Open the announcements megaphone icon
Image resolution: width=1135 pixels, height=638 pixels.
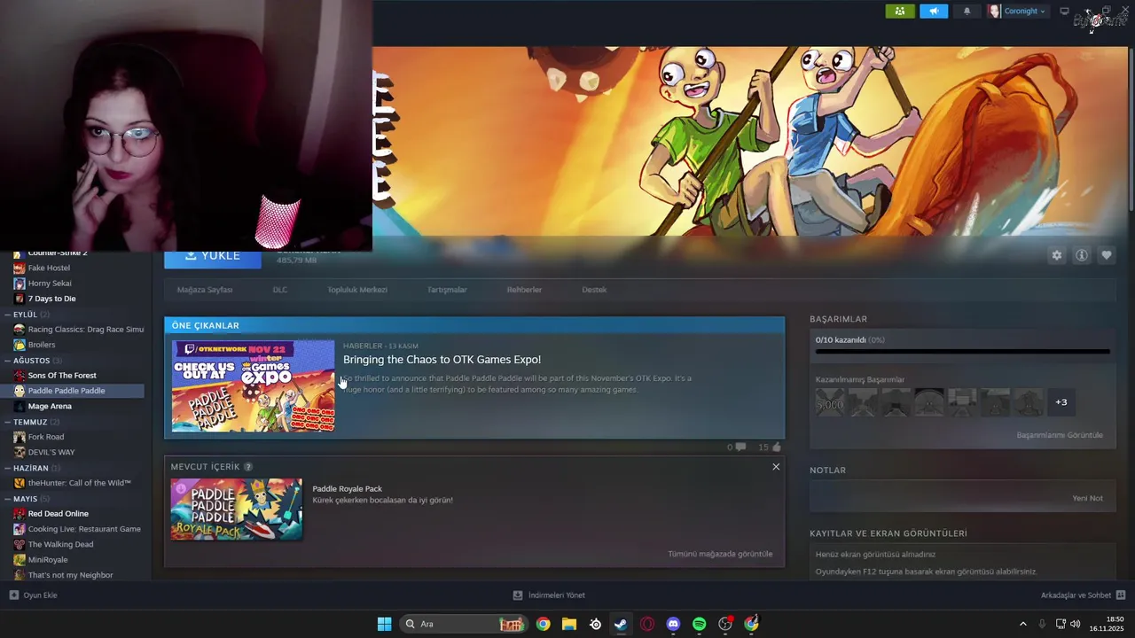(934, 12)
